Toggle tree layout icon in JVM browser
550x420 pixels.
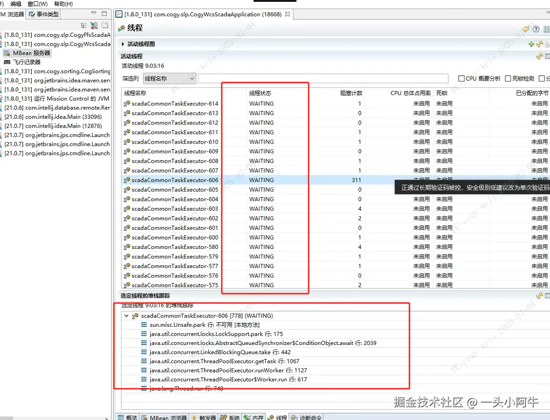(84, 26)
